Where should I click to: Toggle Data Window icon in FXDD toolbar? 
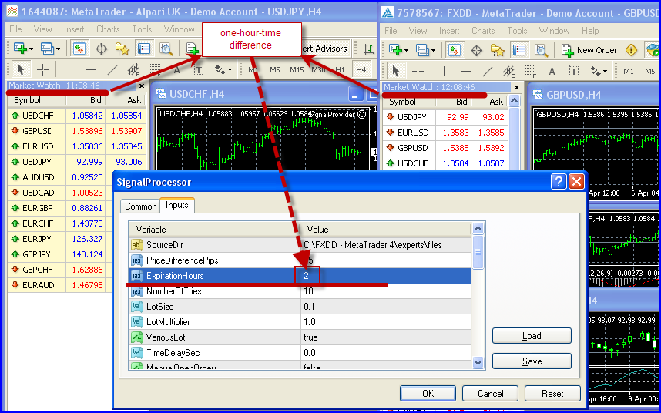pyautogui.click(x=476, y=50)
